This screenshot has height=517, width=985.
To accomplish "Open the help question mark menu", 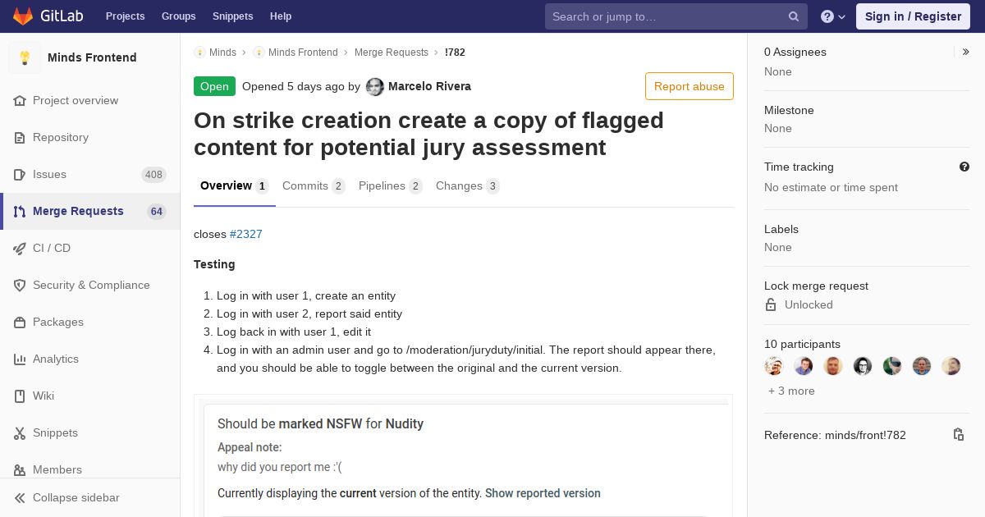I will [833, 16].
